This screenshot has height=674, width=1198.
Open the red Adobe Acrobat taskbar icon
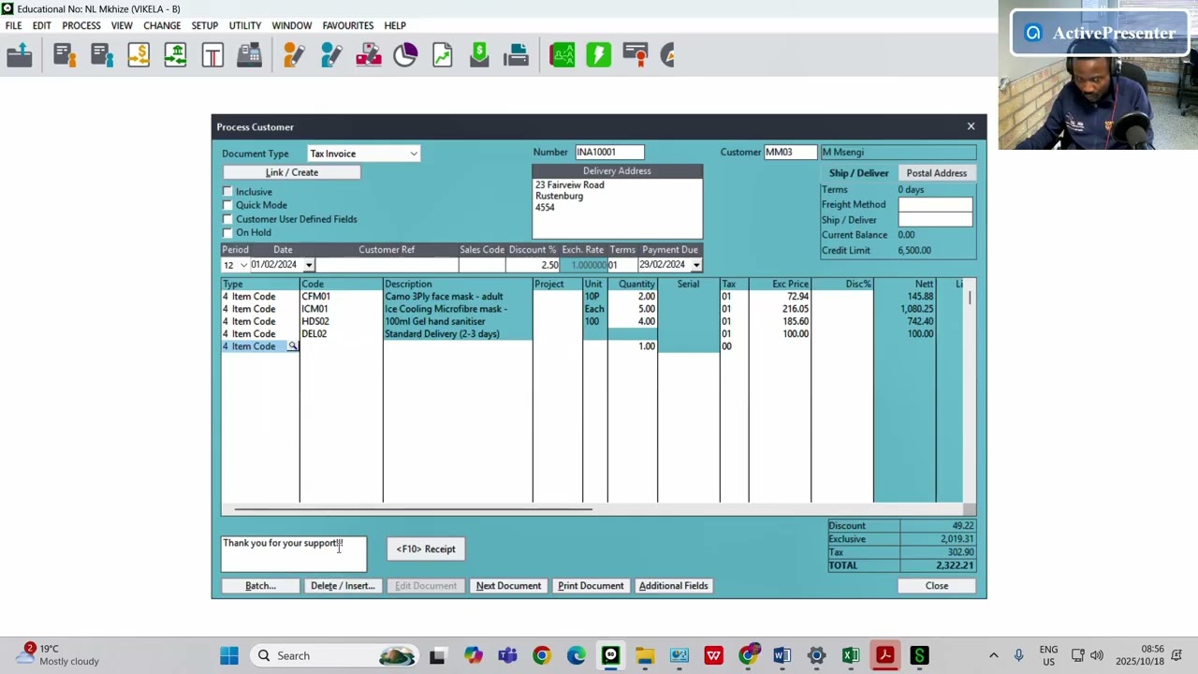coord(884,655)
